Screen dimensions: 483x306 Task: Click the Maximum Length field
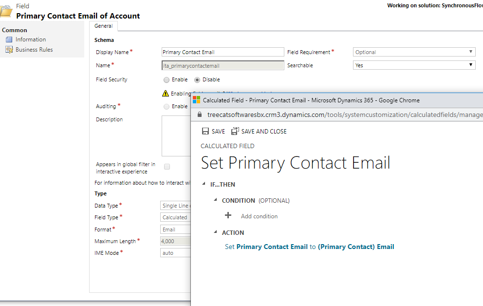(x=176, y=241)
